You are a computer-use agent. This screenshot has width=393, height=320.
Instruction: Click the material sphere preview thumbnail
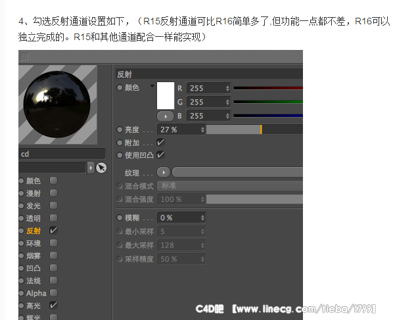58,104
